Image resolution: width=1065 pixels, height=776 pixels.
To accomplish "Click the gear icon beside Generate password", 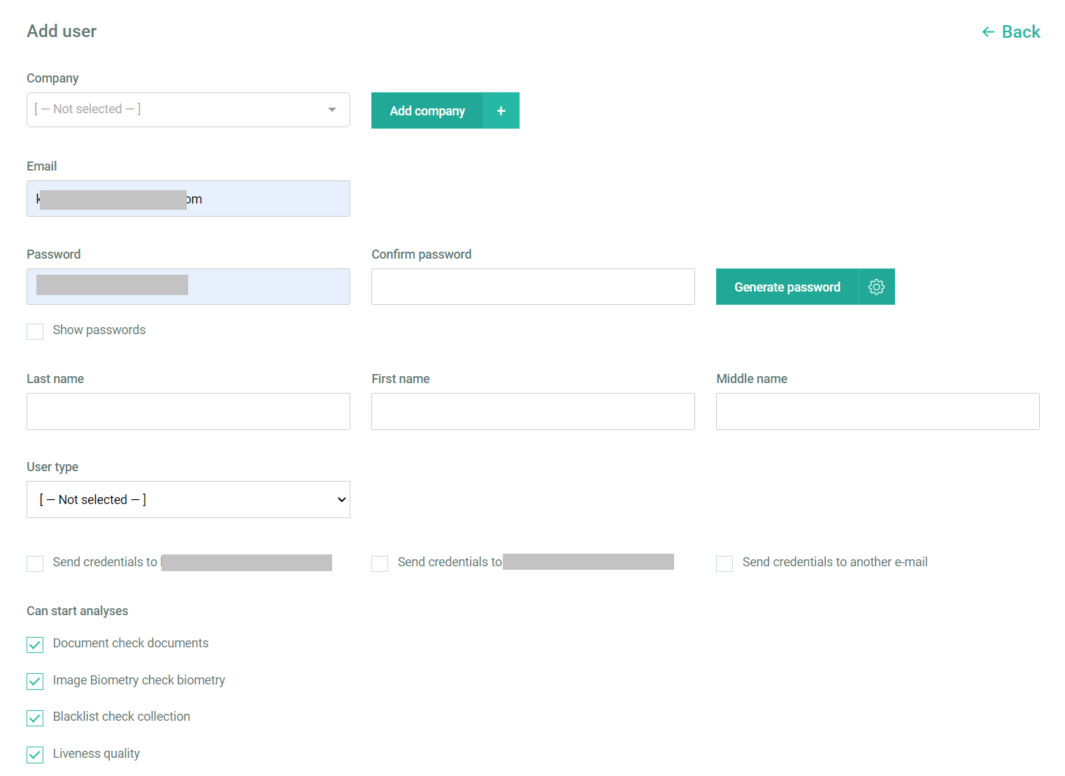I will point(876,287).
